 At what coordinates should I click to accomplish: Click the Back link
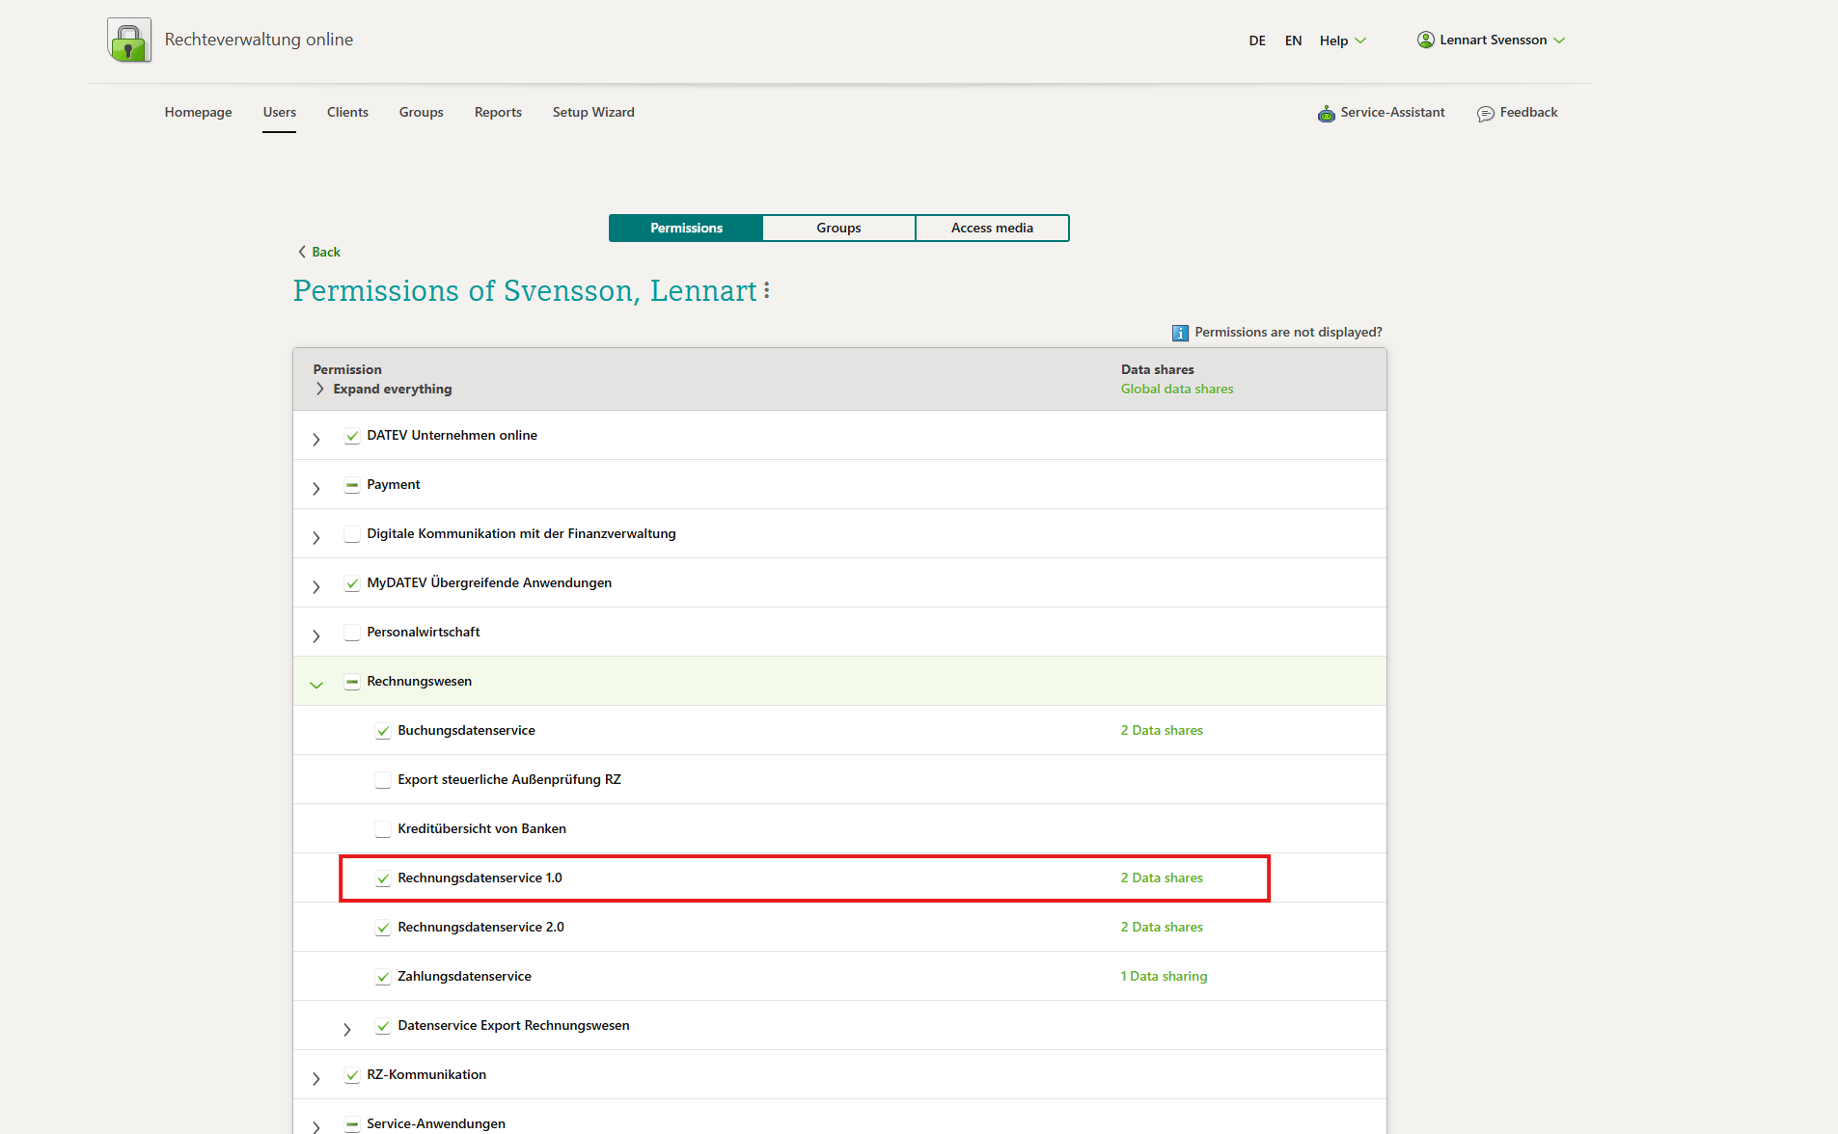tap(318, 252)
